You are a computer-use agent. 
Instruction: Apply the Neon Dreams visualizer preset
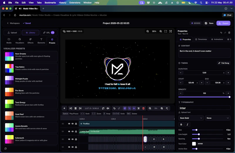coord(31,56)
